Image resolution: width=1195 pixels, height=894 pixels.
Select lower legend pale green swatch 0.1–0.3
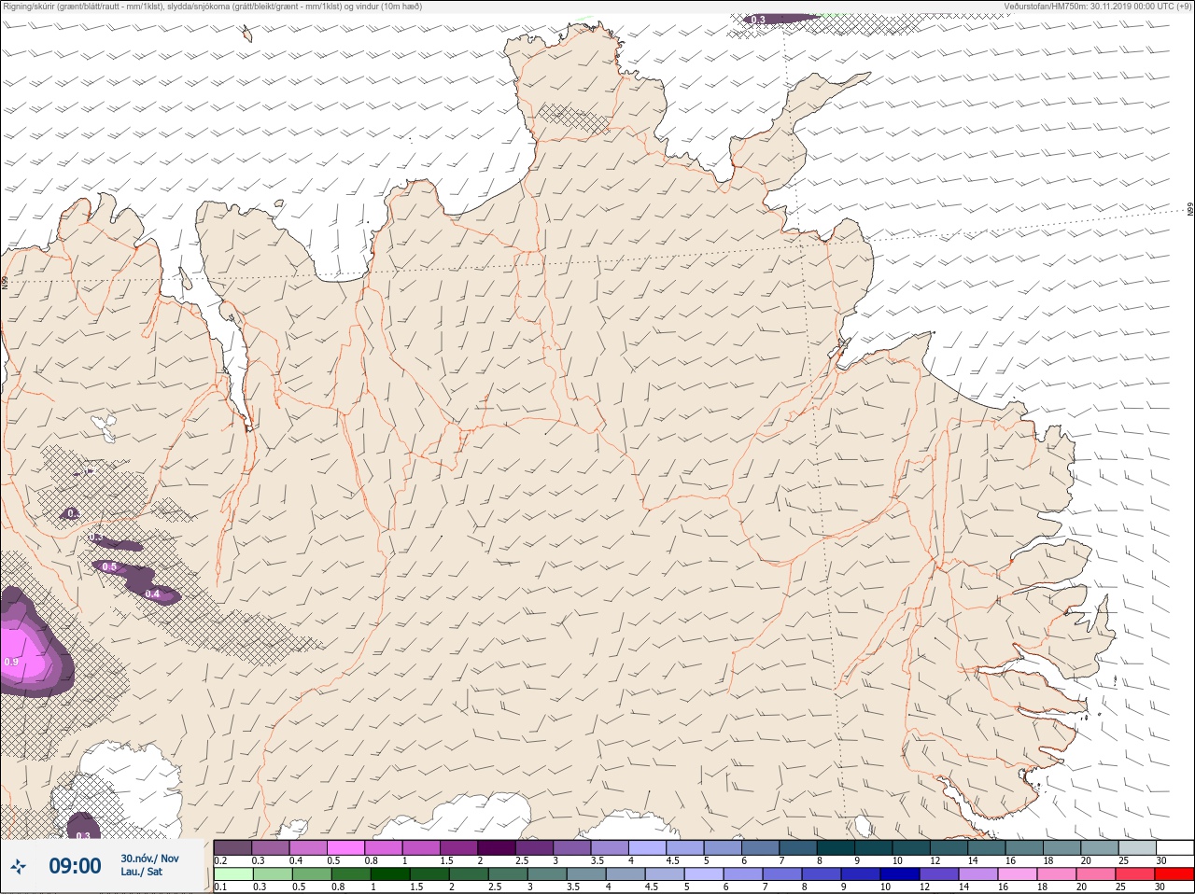click(x=232, y=874)
